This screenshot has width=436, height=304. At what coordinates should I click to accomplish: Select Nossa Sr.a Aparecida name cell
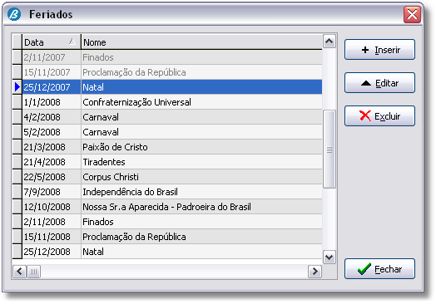coord(201,207)
